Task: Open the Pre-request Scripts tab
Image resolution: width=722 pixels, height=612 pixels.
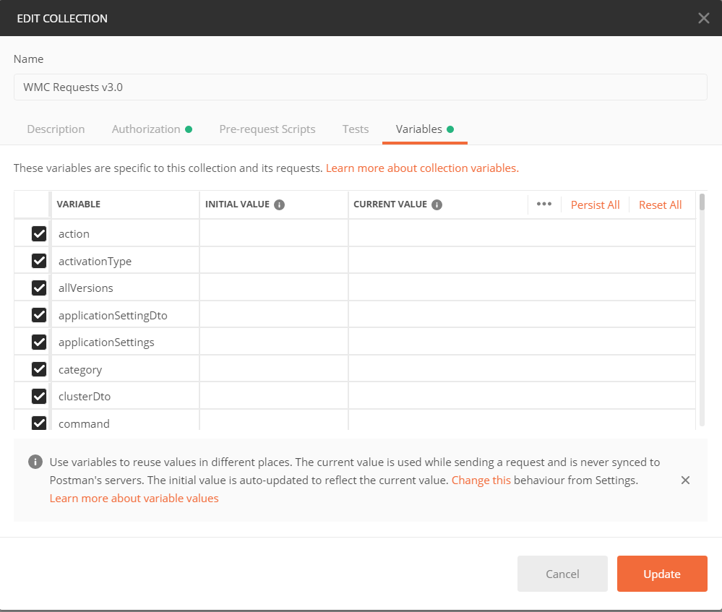Action: click(267, 129)
